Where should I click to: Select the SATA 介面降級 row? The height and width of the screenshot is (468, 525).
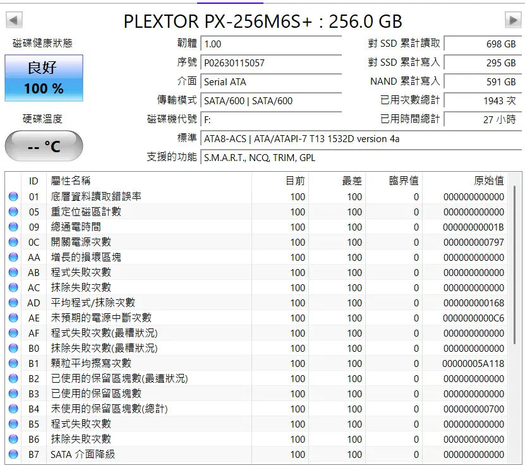point(256,454)
